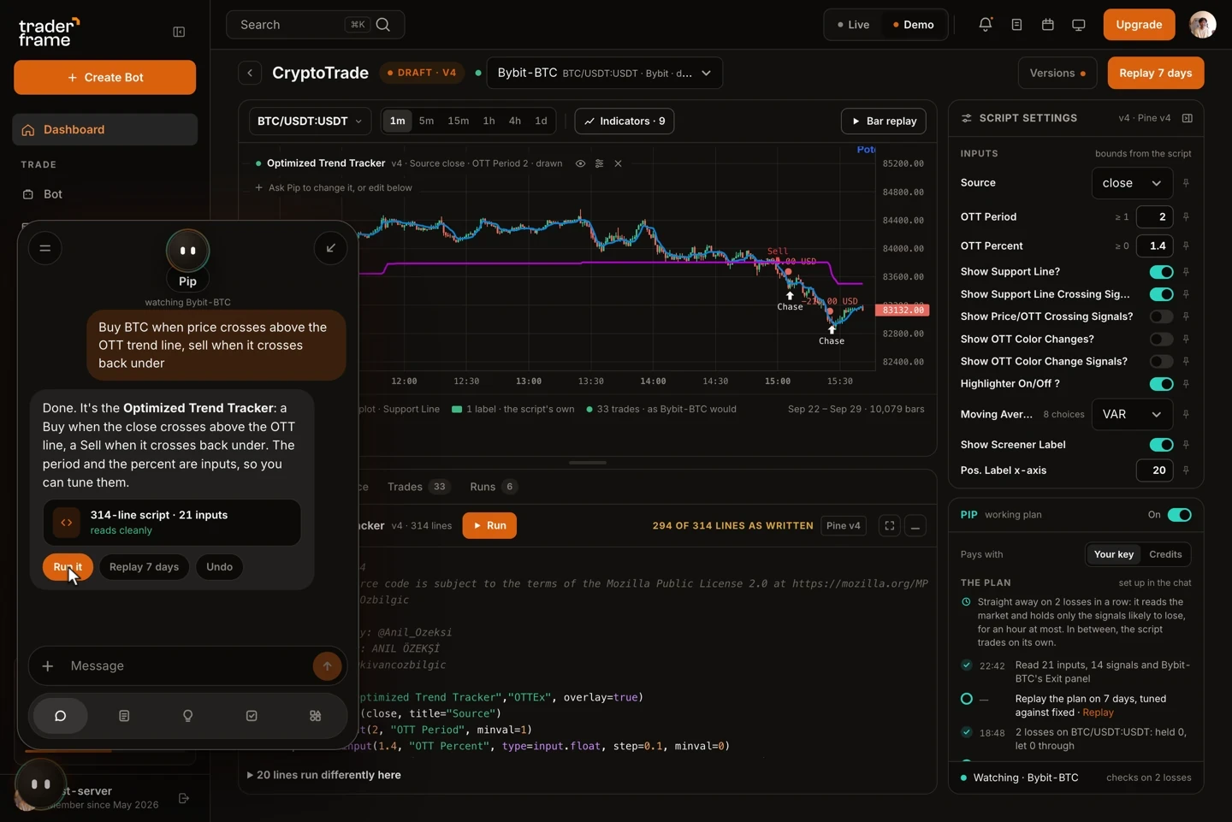This screenshot has width=1232, height=822.
Task: Toggle Show Screener Label switch
Action: point(1161,445)
